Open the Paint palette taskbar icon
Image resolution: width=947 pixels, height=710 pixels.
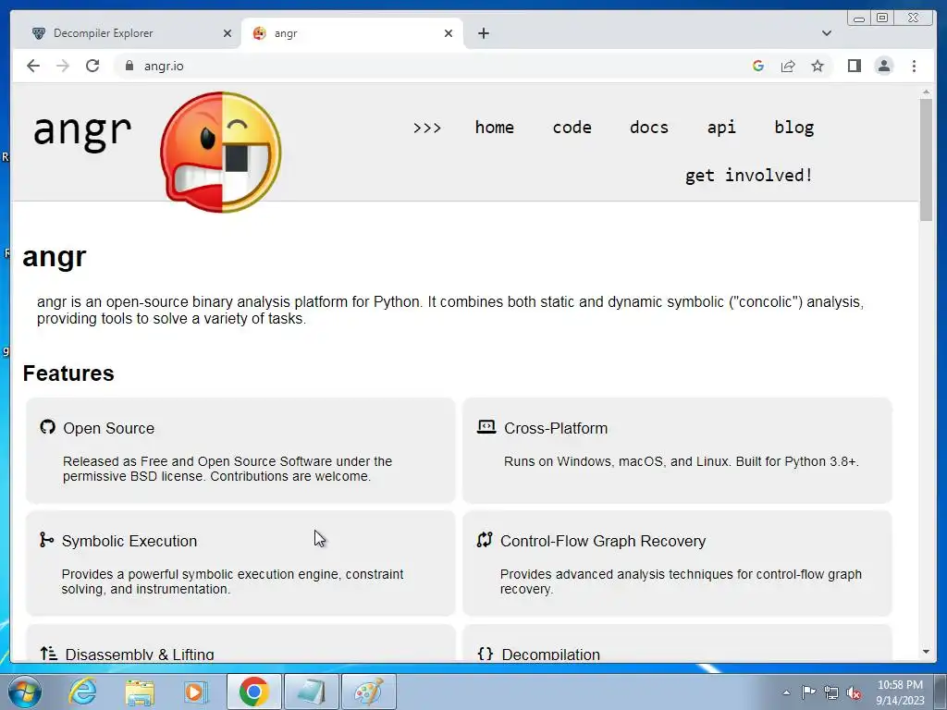click(x=369, y=692)
